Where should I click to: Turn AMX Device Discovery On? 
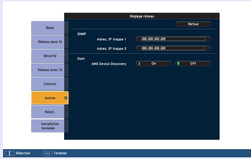point(154,64)
